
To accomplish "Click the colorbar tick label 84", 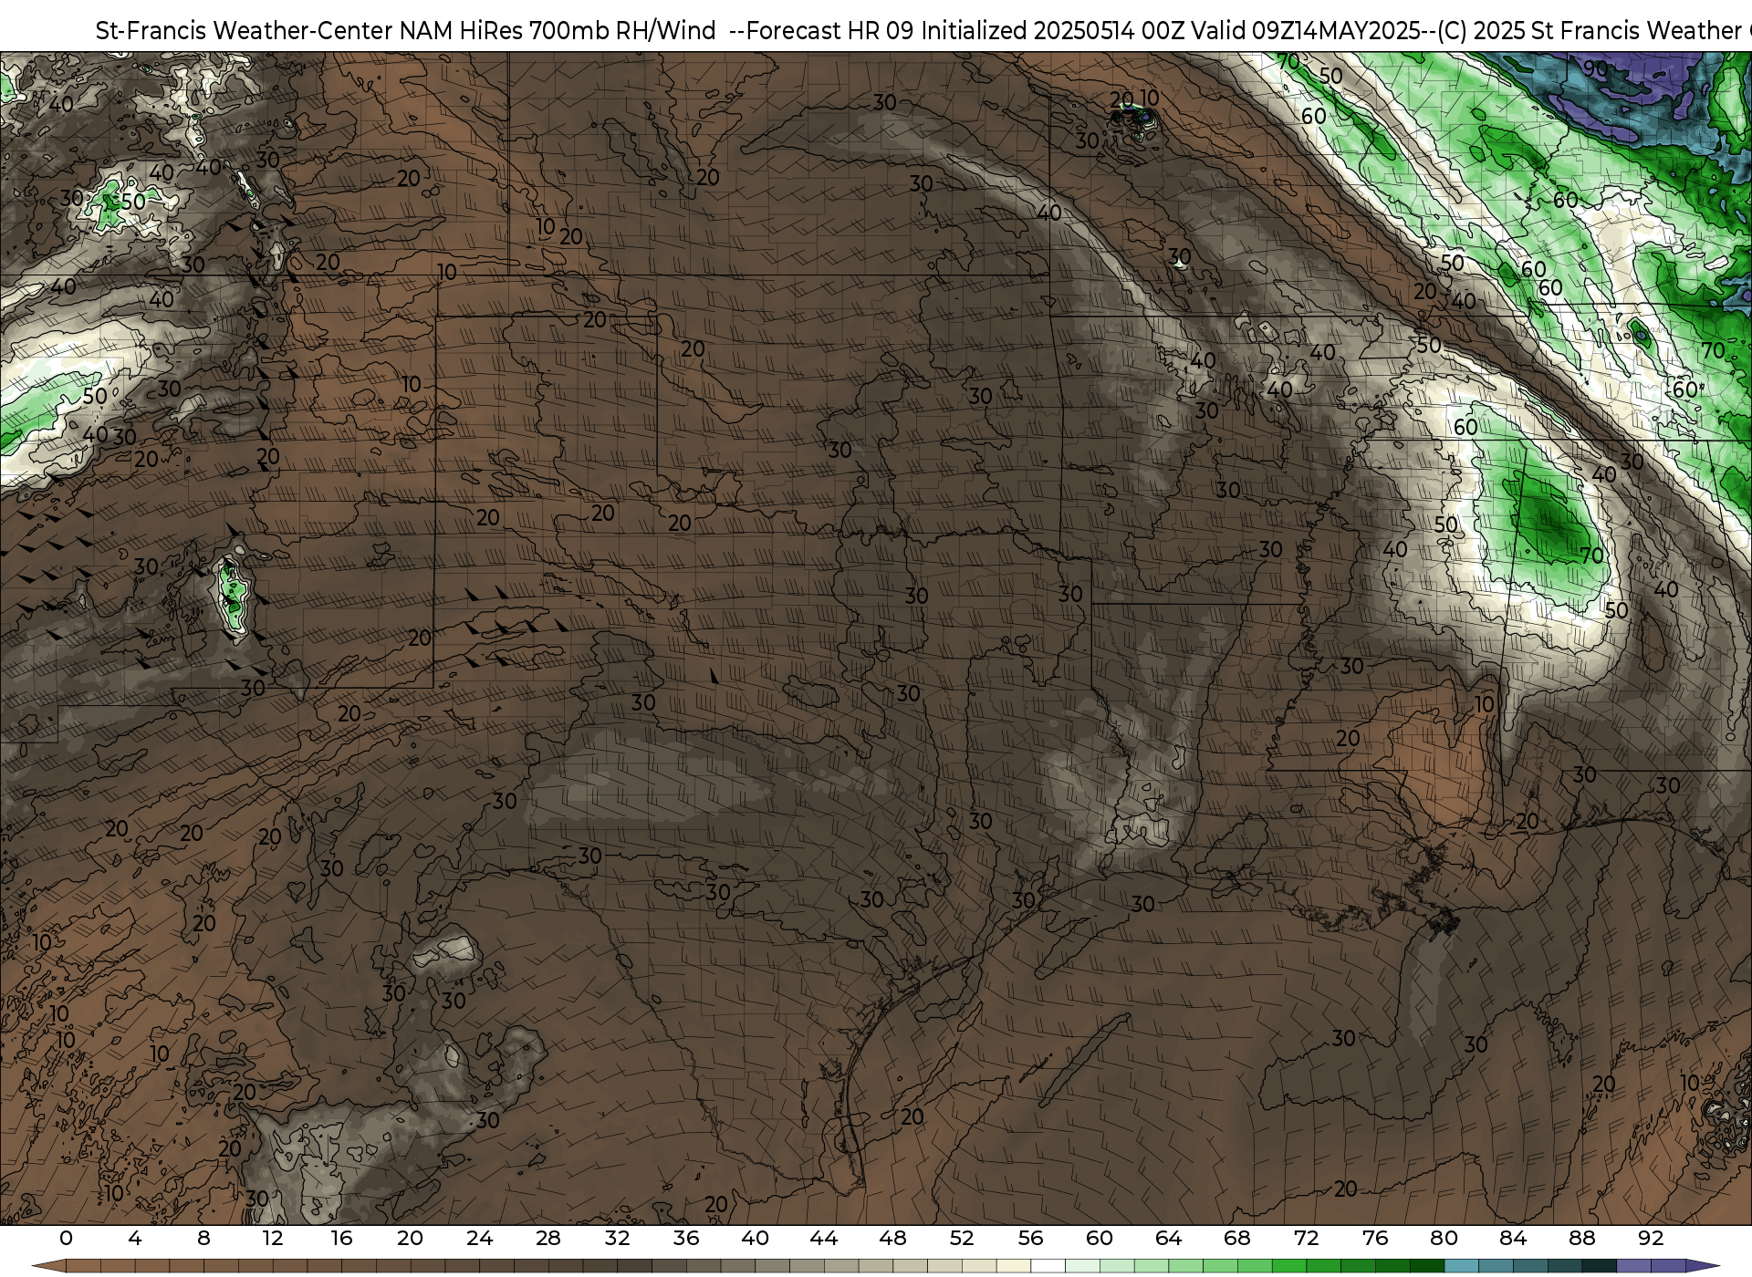I will click(x=1512, y=1239).
